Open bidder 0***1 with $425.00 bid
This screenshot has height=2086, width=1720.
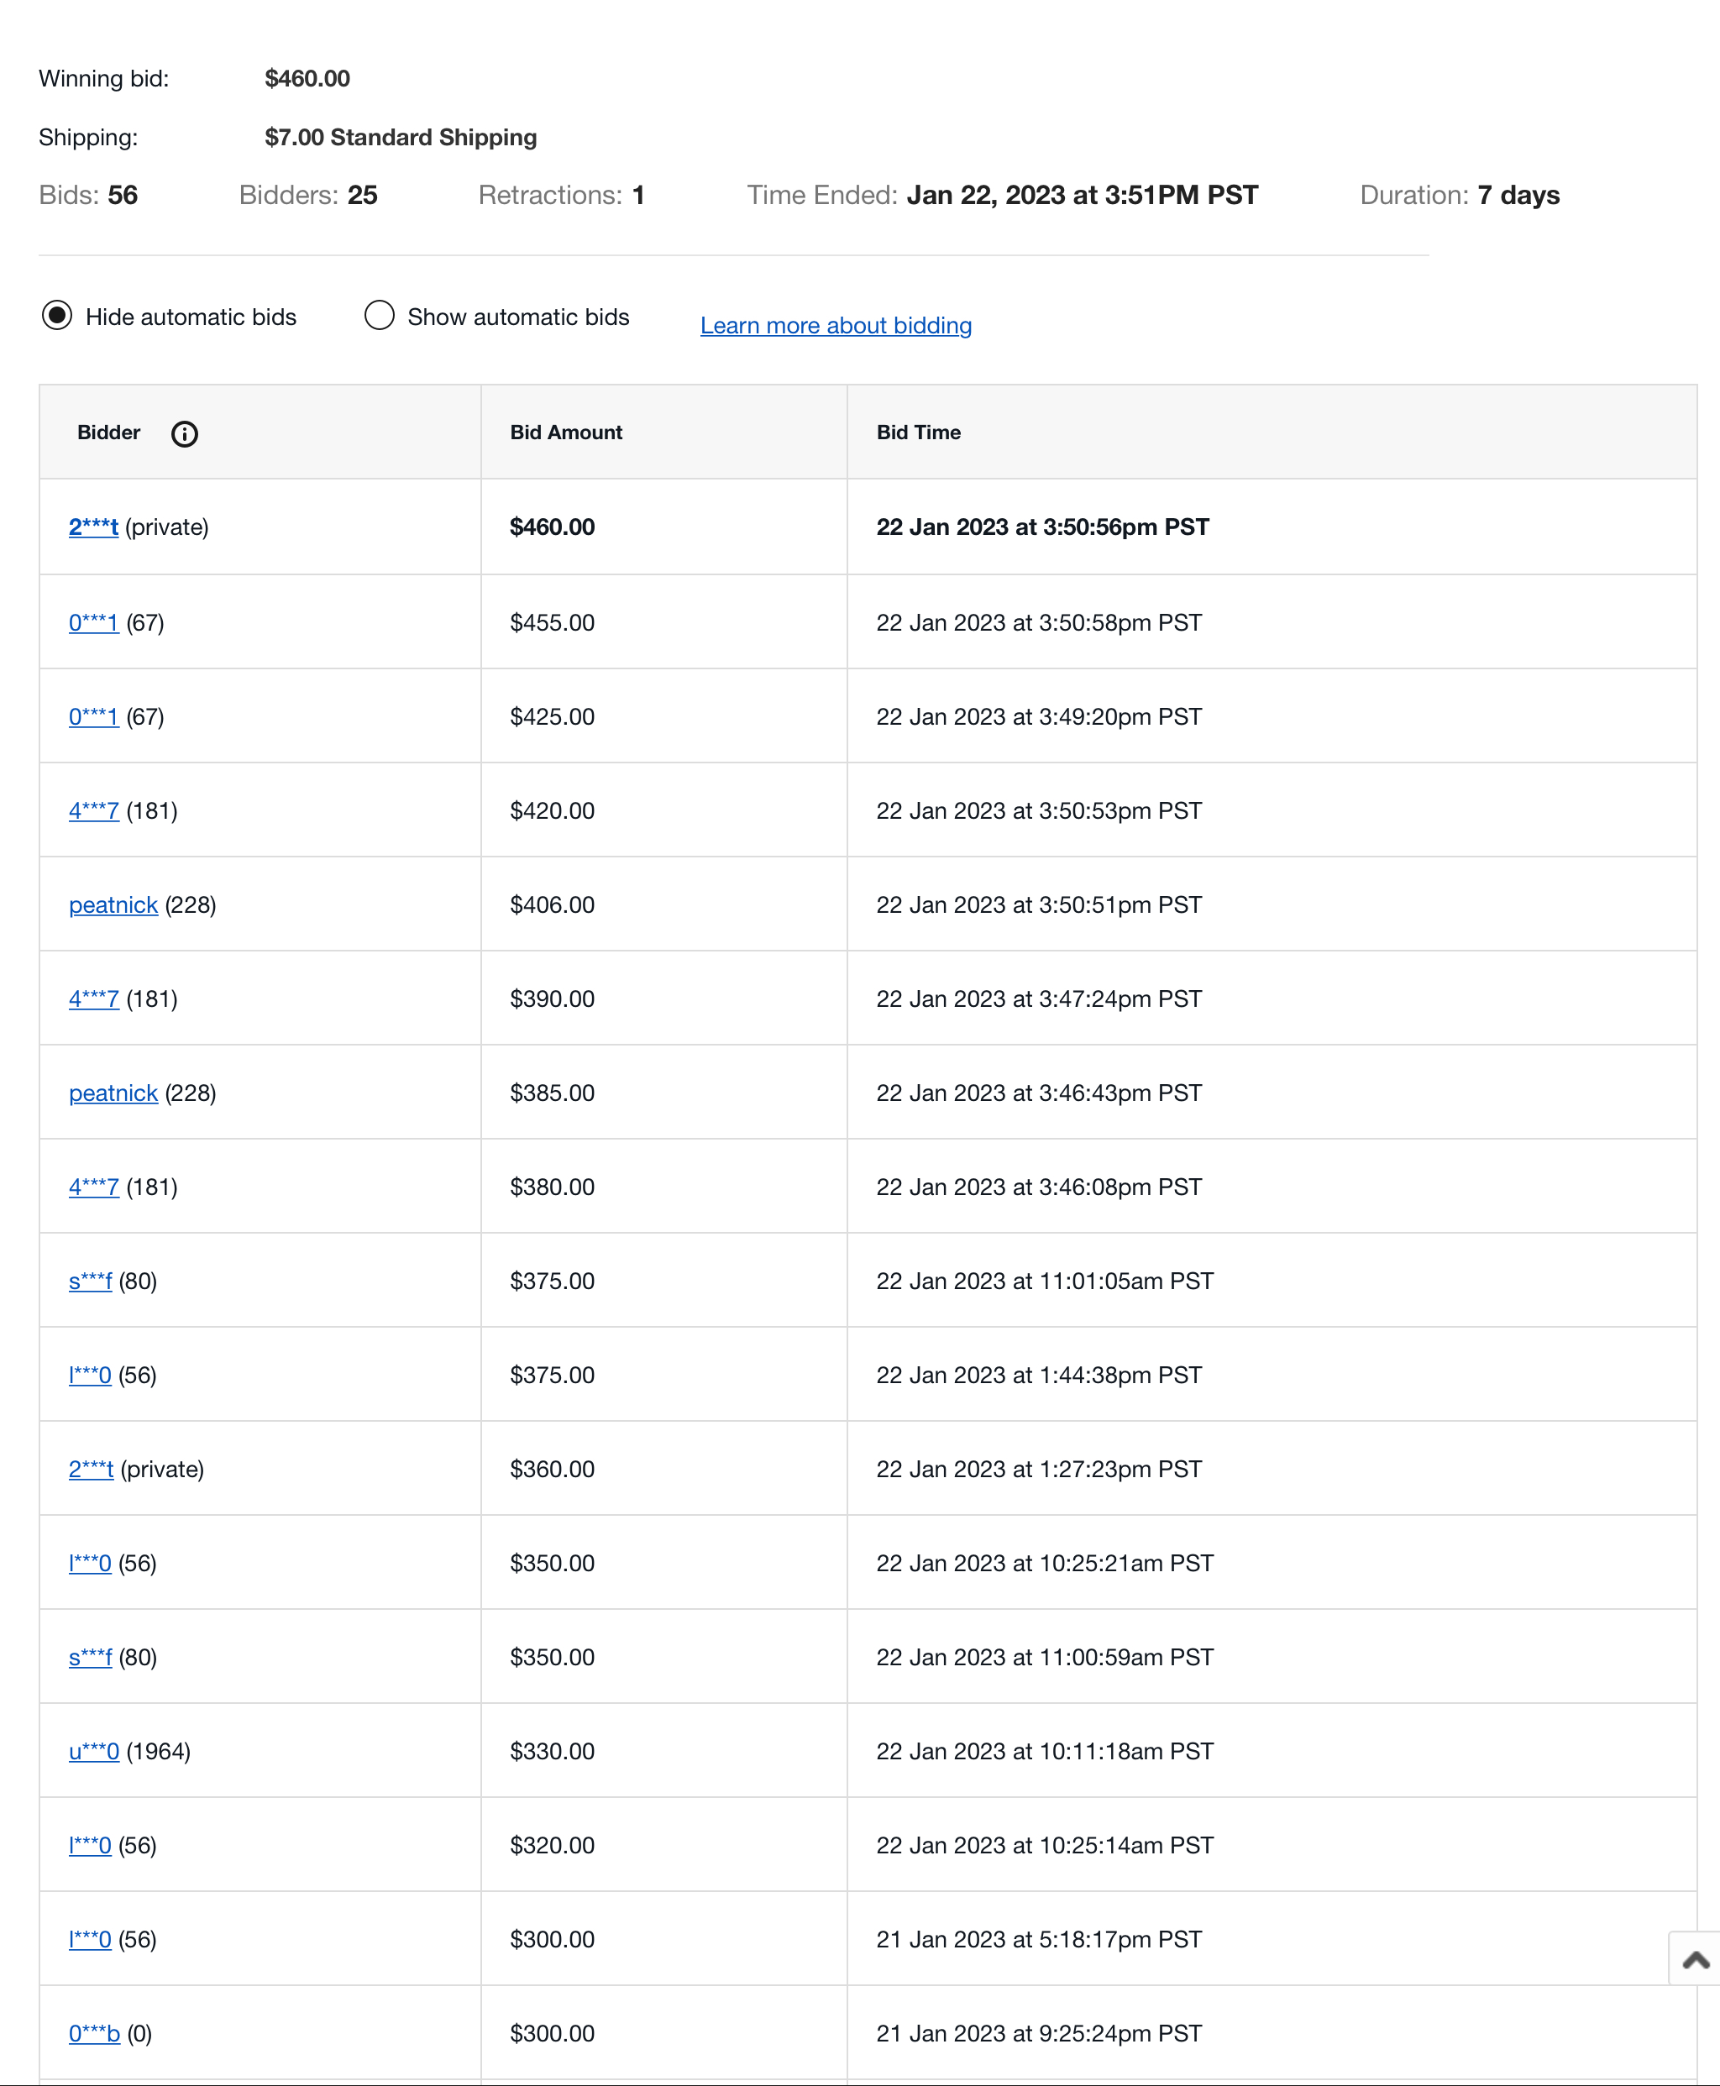[x=93, y=717]
